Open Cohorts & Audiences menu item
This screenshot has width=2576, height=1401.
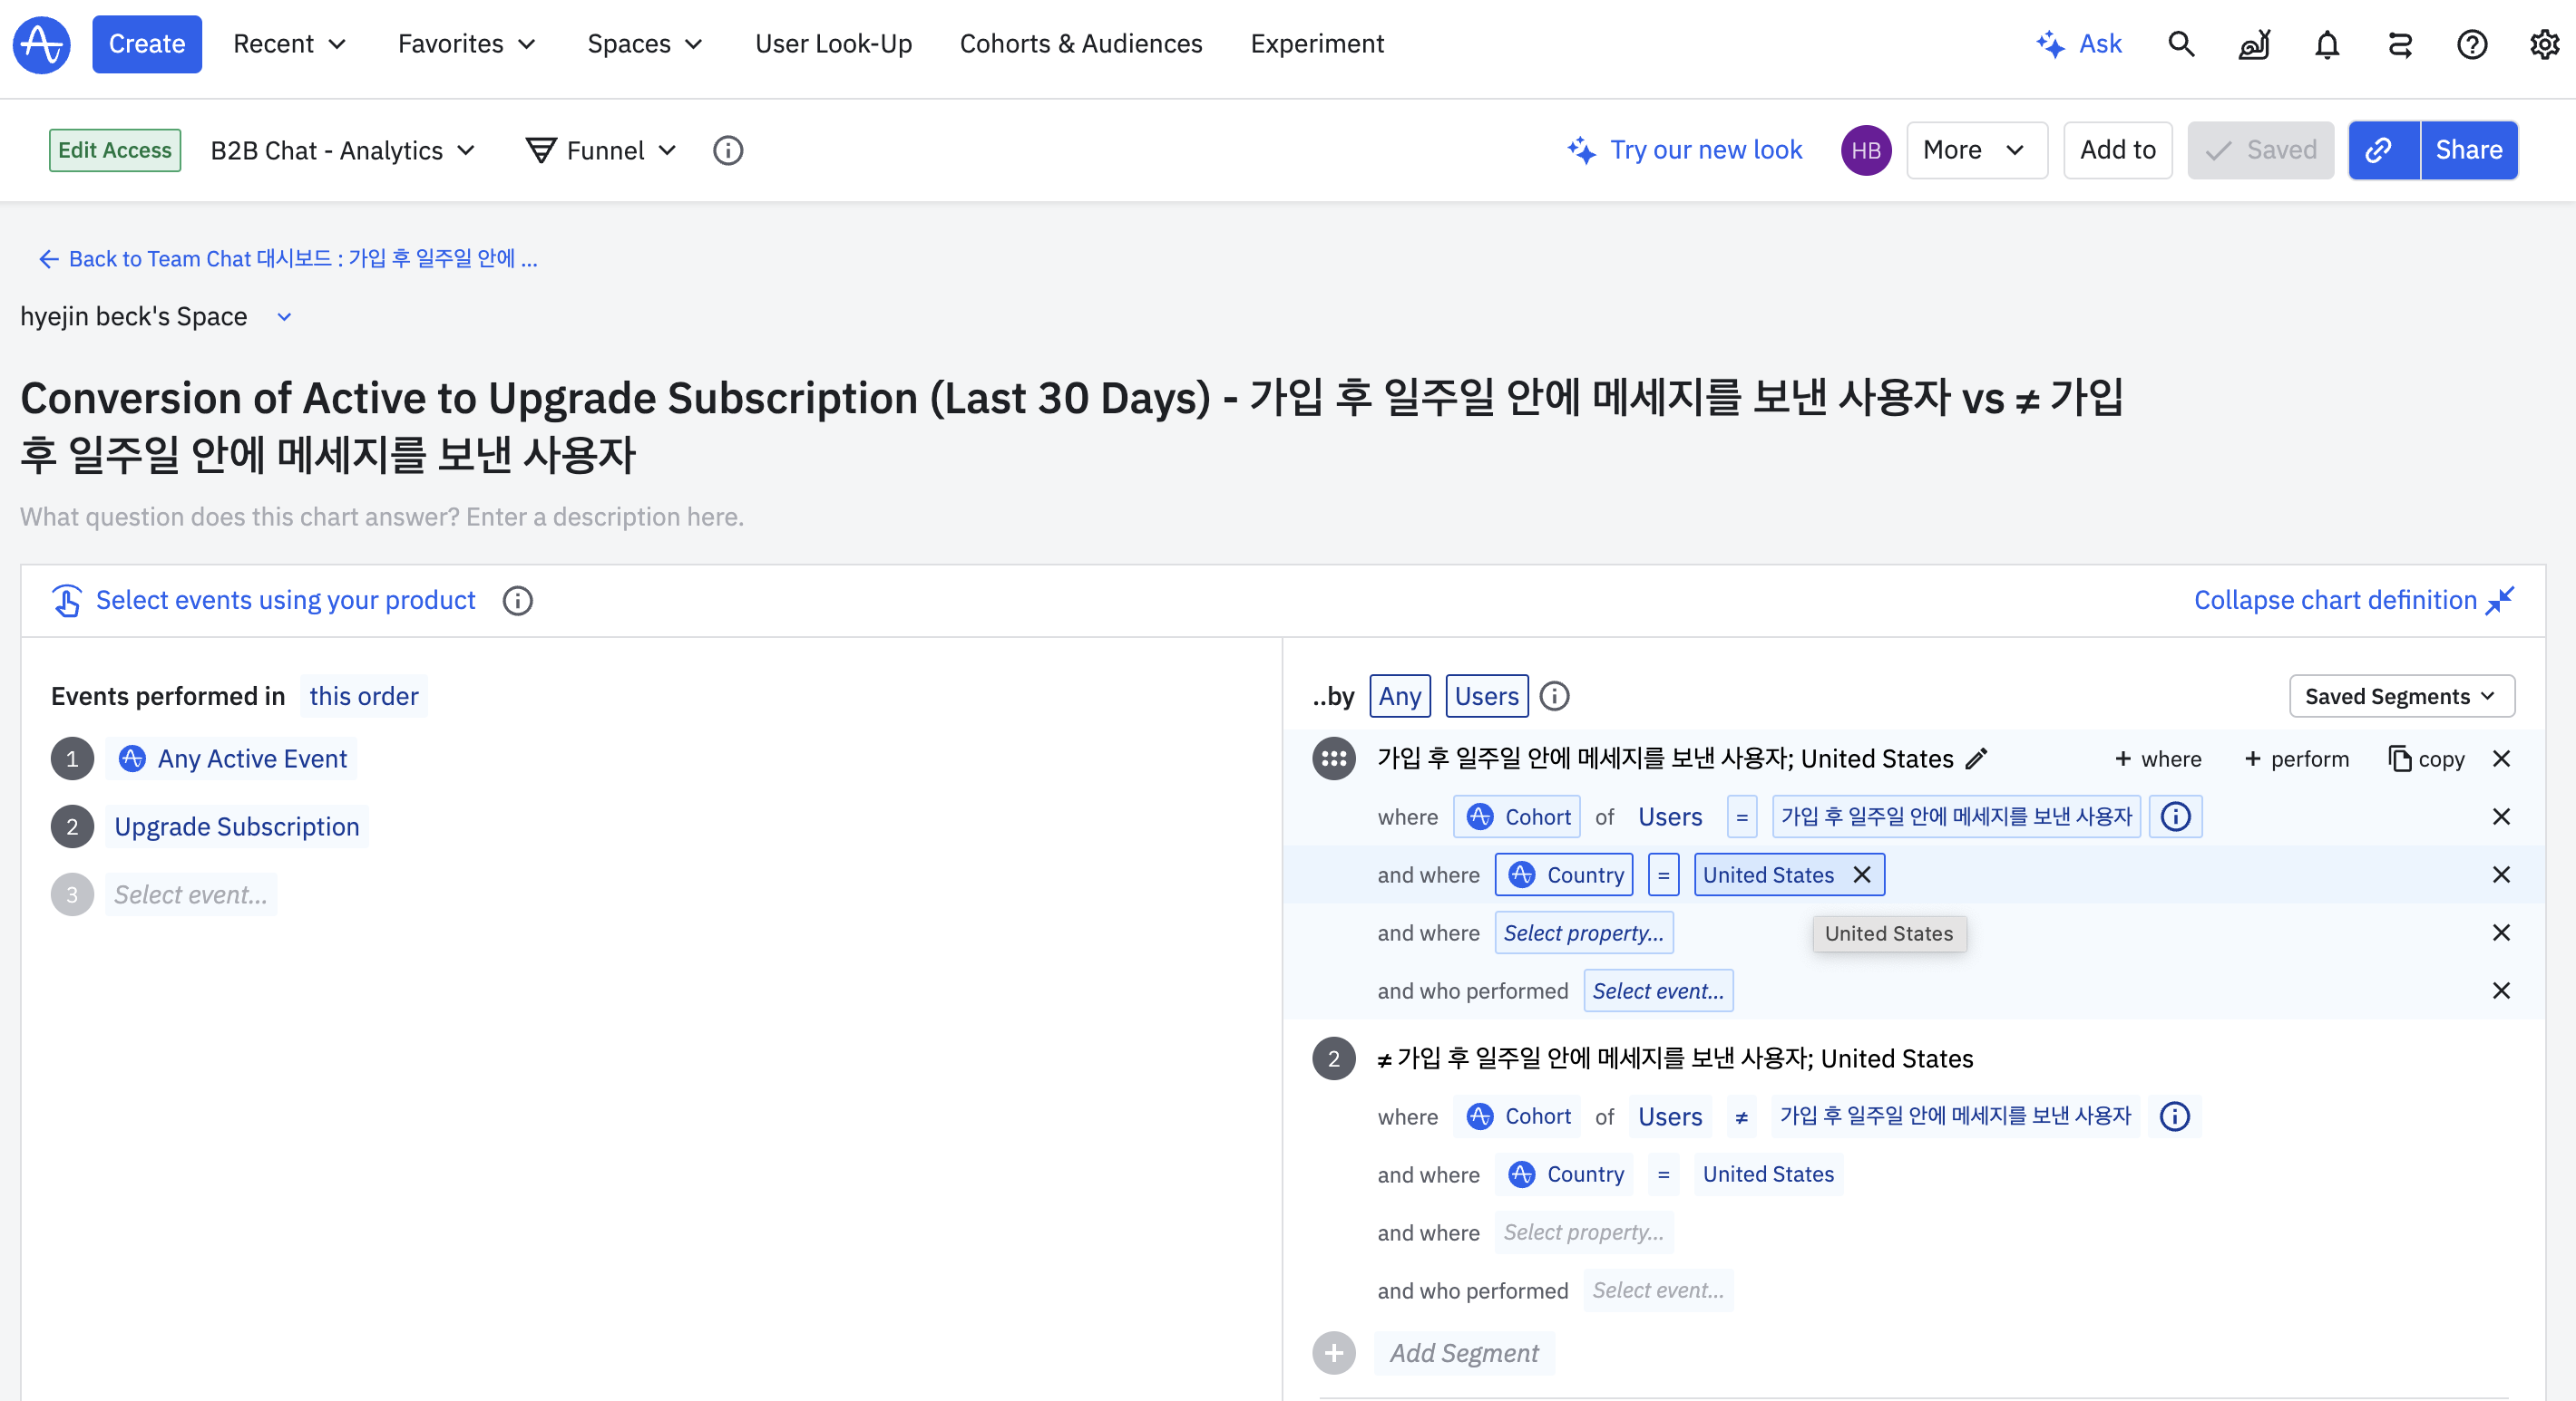tap(1080, 44)
